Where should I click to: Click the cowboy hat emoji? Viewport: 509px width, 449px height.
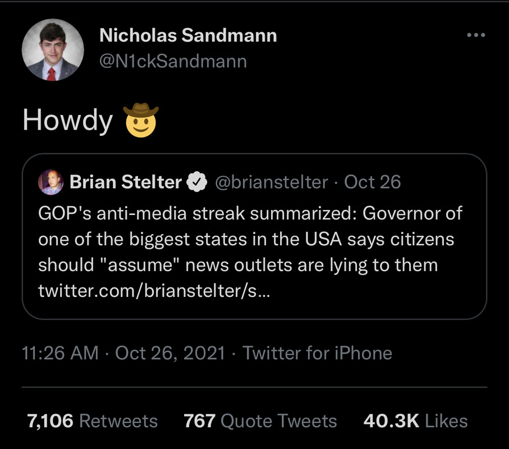(141, 120)
